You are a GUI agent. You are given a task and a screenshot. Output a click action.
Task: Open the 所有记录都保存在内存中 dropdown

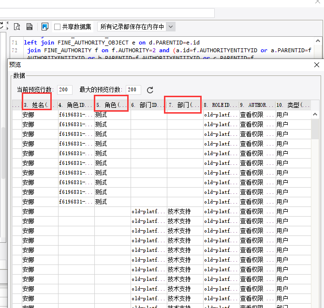136,27
